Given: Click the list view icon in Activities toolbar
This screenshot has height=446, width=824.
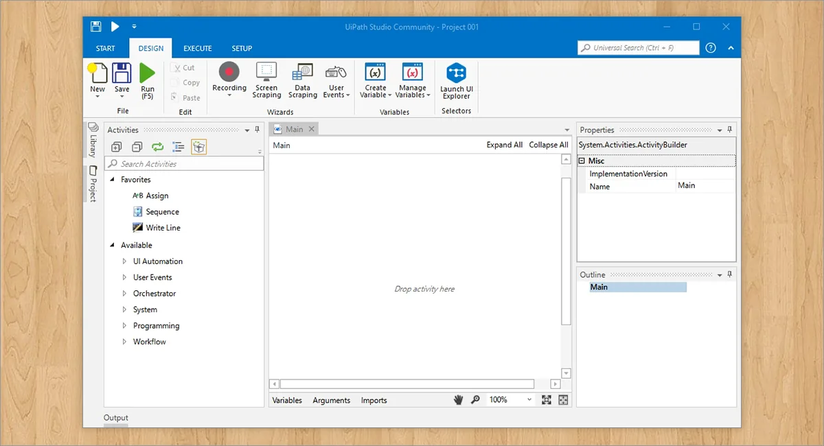Looking at the screenshot, I should pyautogui.click(x=178, y=147).
